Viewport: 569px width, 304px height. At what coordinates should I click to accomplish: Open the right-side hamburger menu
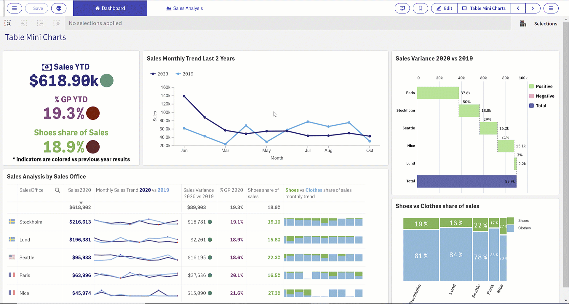point(551,8)
